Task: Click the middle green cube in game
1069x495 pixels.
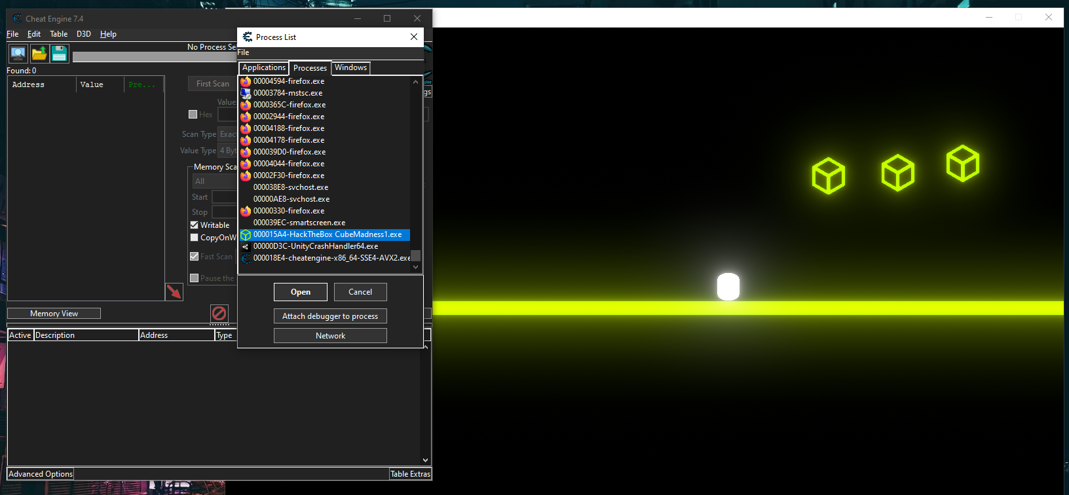Action: click(897, 173)
